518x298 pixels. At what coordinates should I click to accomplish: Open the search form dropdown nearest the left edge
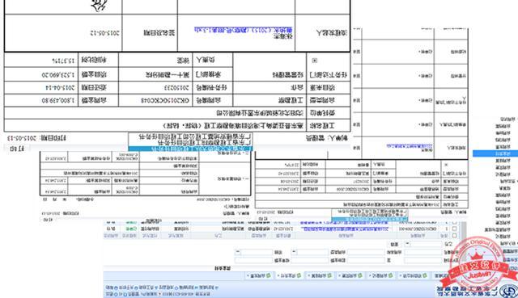click(x=253, y=252)
